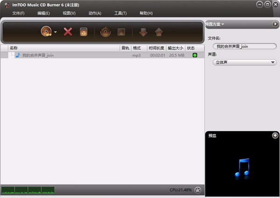Click the 状态 column header
Screen dimensions: 280x198
tap(195, 48)
